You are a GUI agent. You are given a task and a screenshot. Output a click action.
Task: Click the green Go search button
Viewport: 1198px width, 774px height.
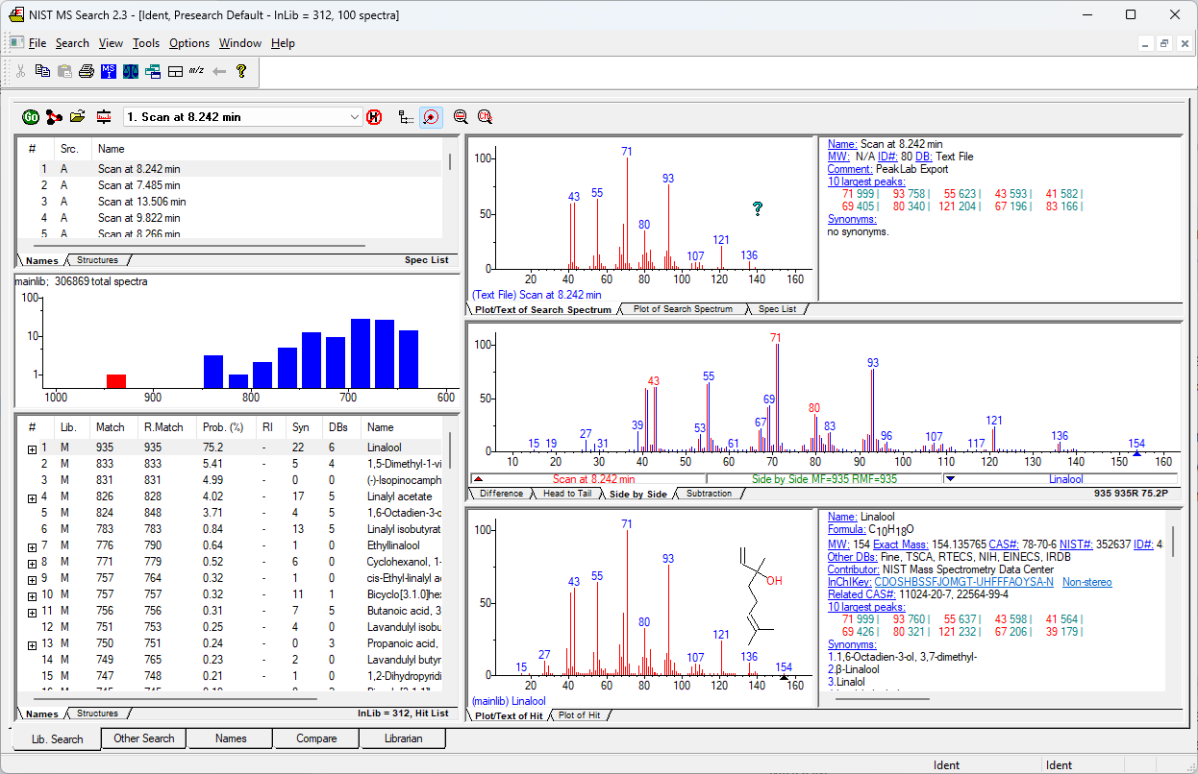[x=31, y=117]
